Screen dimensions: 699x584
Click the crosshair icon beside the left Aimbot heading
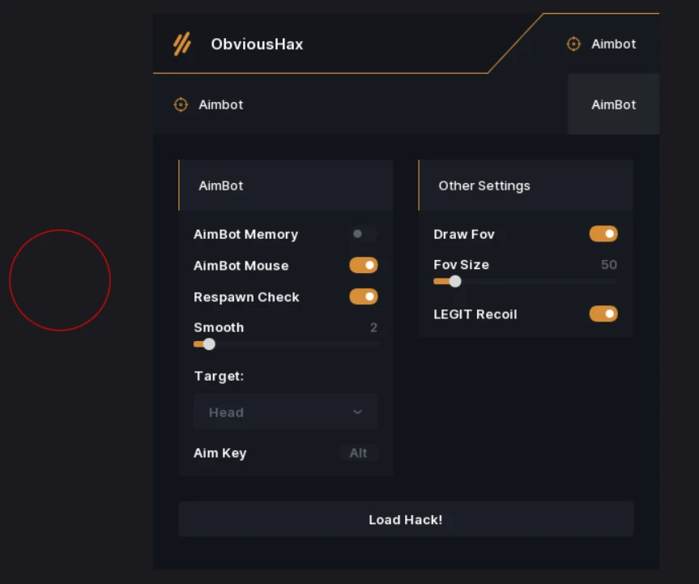[x=181, y=104]
